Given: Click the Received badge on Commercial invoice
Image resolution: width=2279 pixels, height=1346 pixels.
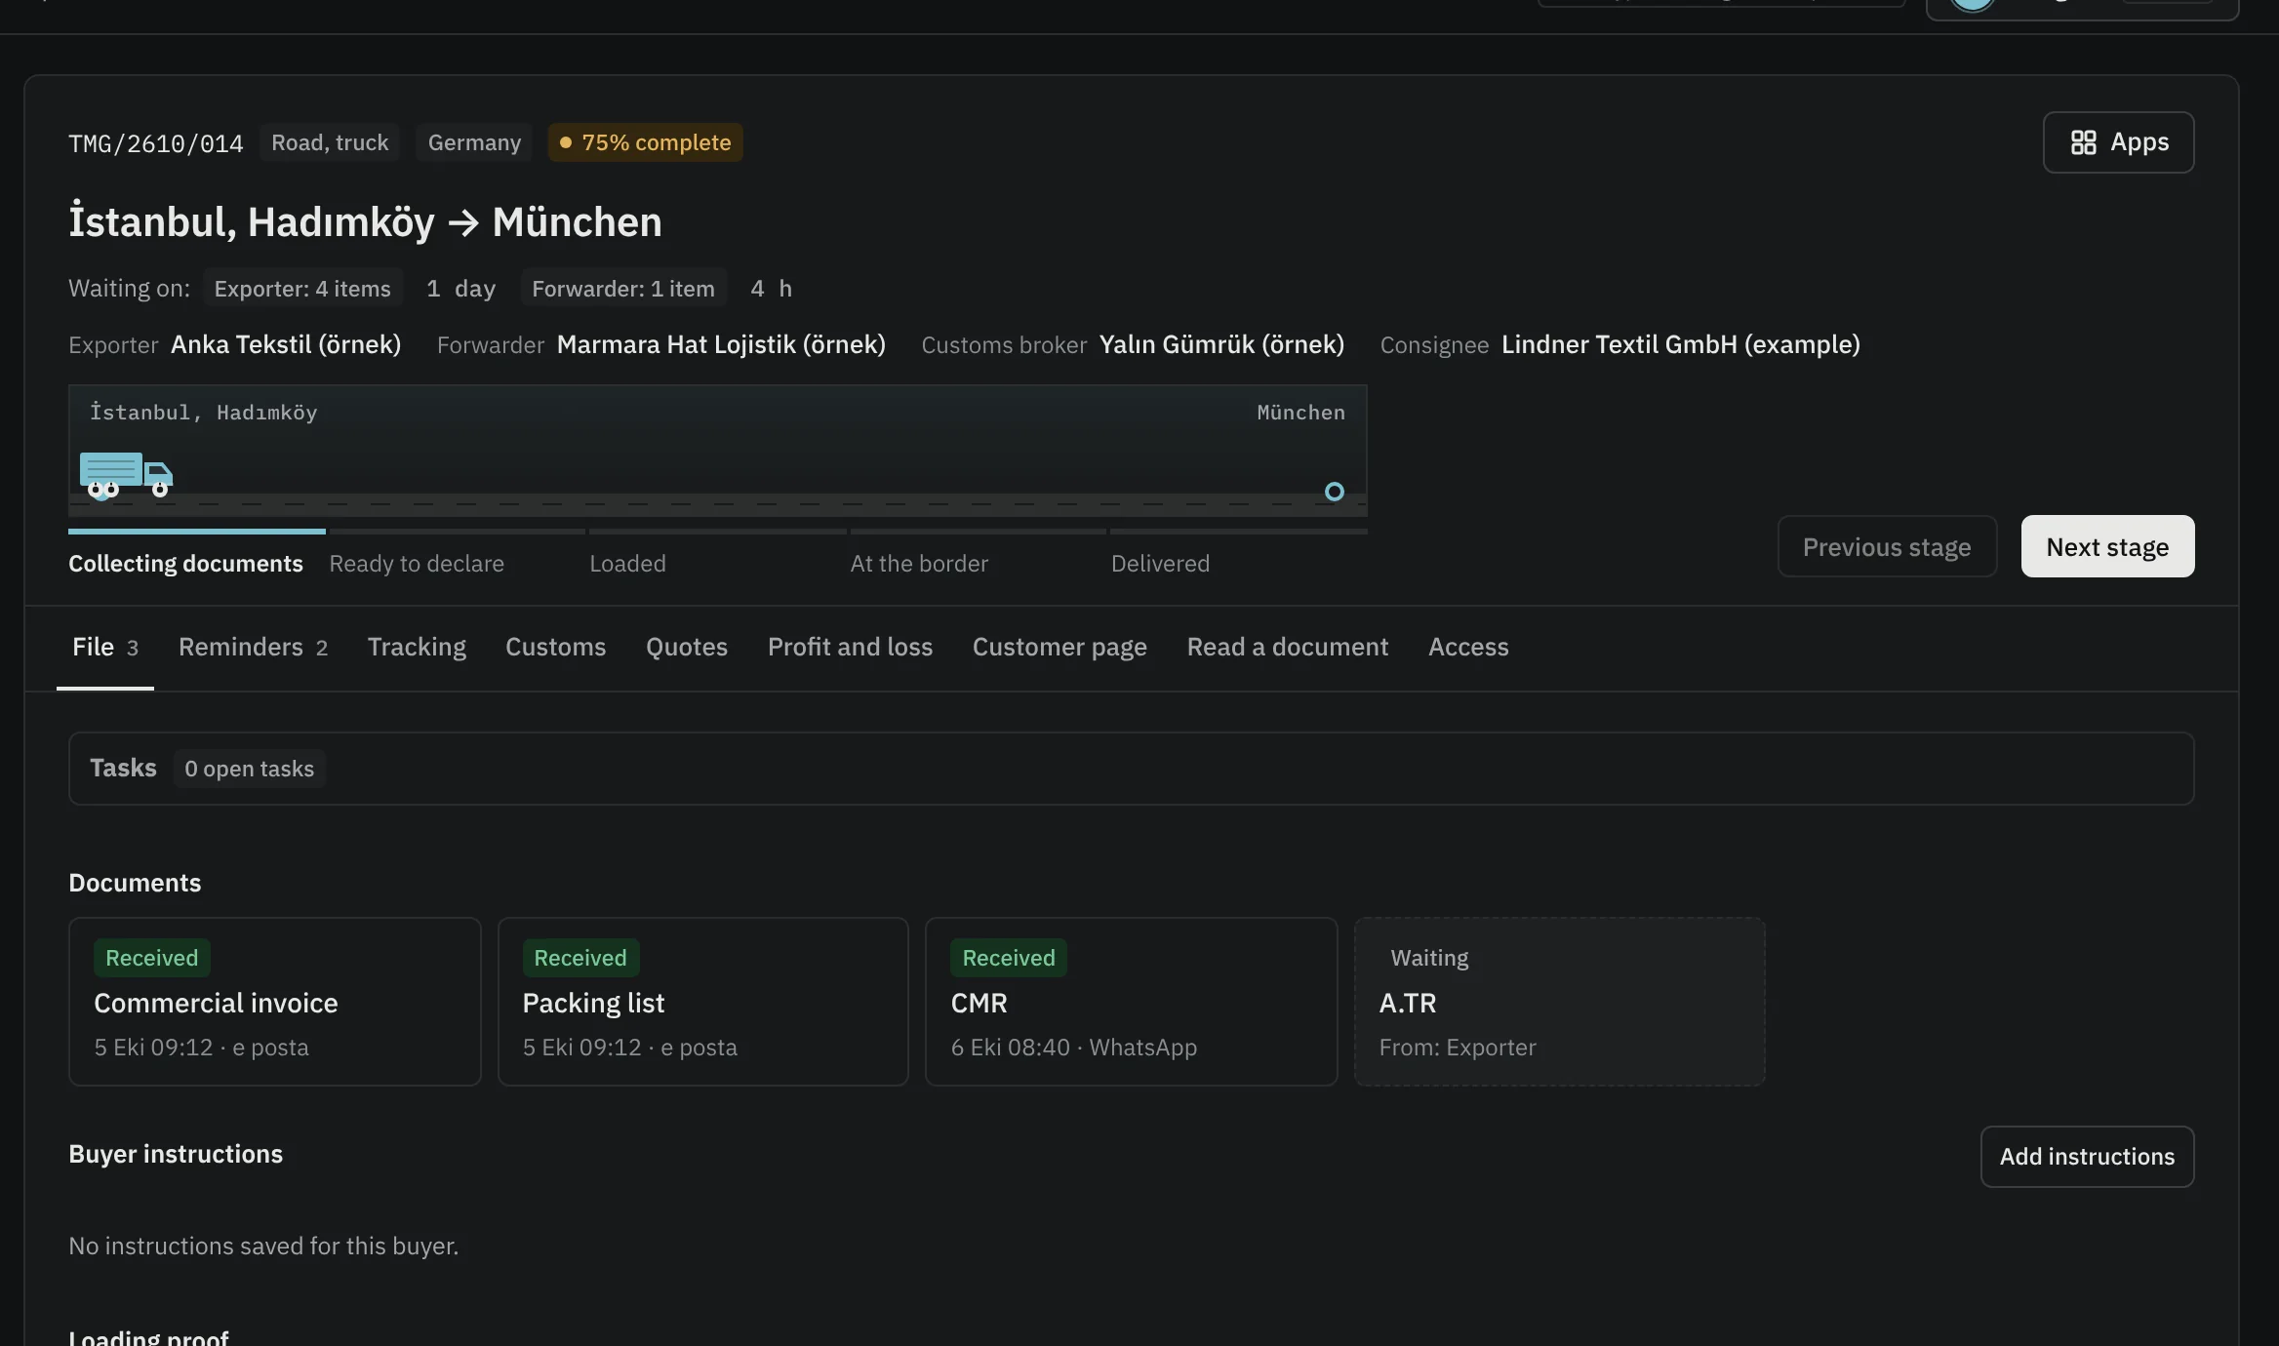Looking at the screenshot, I should 152,958.
